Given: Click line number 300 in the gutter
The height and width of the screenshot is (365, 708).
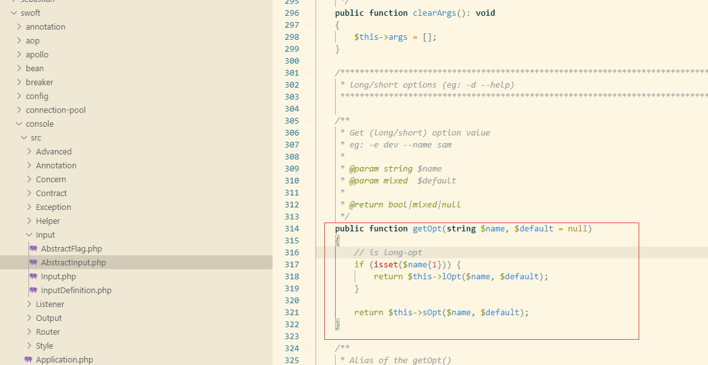Looking at the screenshot, I should coord(292,61).
